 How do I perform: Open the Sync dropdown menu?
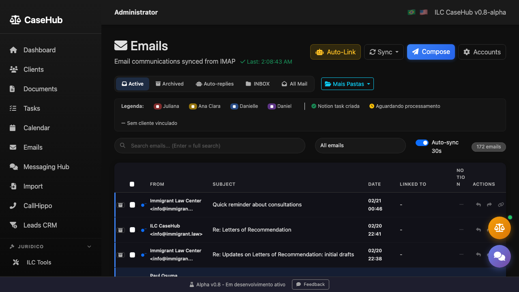click(384, 52)
